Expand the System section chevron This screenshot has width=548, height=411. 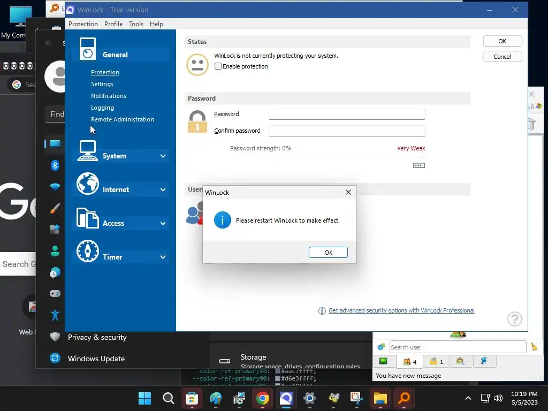coord(163,156)
